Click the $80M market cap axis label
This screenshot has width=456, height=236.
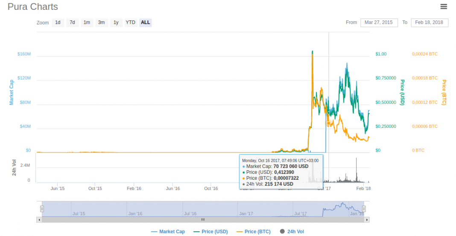25,102
